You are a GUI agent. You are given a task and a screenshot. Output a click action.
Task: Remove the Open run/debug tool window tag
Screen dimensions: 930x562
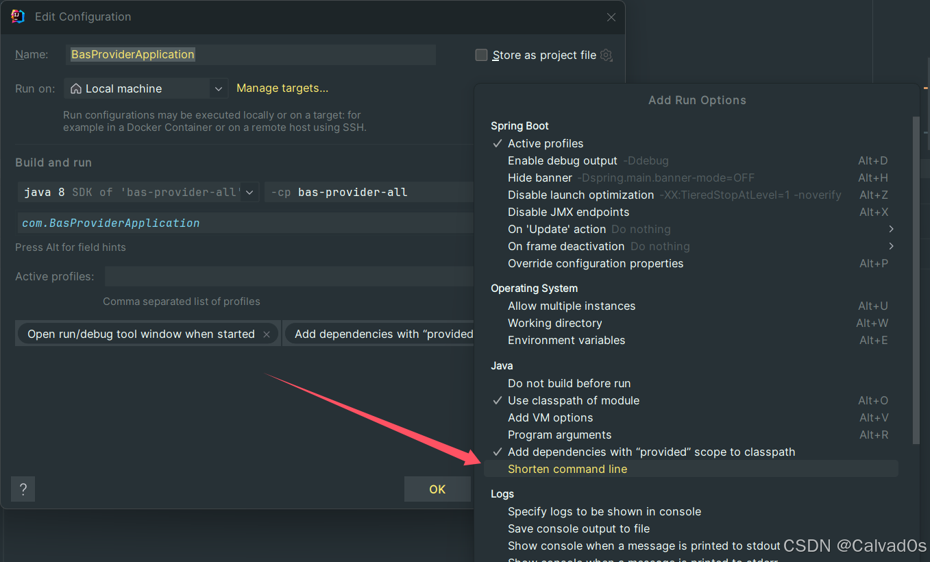click(267, 334)
